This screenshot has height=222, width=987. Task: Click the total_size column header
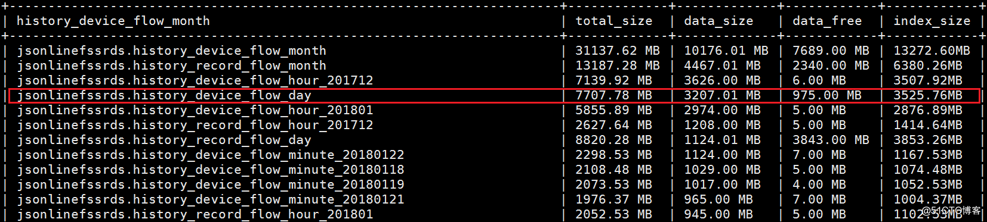tap(614, 21)
